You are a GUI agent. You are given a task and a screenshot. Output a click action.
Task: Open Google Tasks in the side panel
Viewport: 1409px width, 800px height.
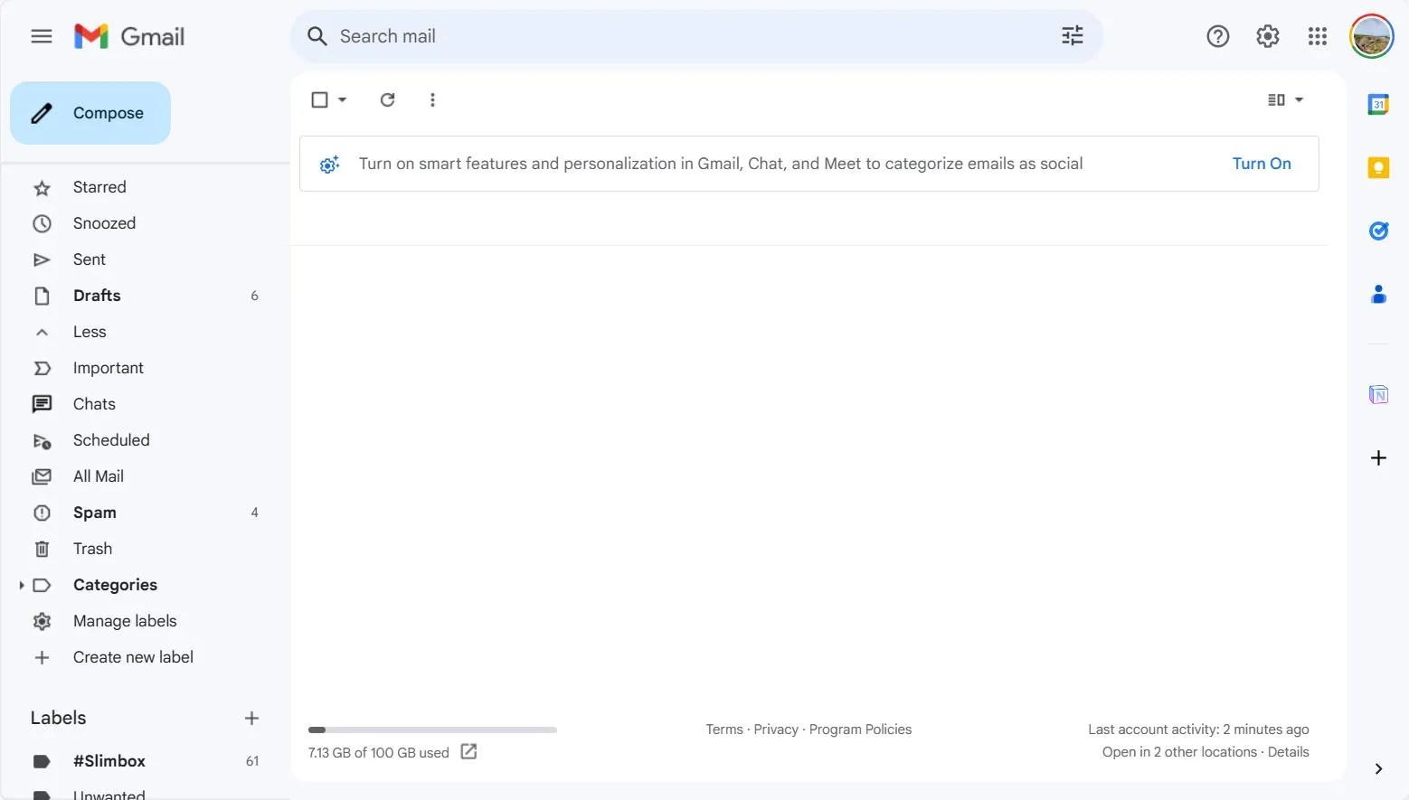1378,231
